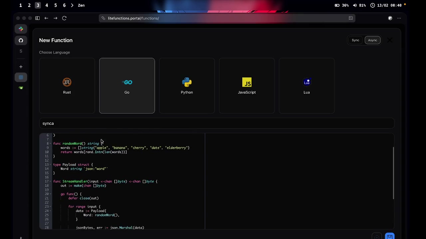Switch function mode to Sync
The width and height of the screenshot is (426, 239).
pos(355,40)
